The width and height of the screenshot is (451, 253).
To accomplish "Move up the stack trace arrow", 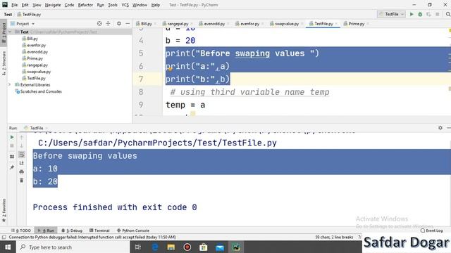I will tap(22, 138).
